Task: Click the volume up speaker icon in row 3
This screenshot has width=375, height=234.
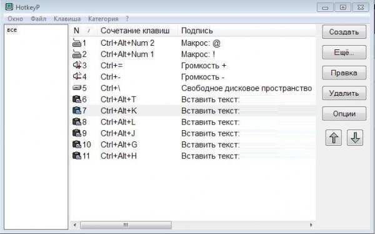Action: pyautogui.click(x=77, y=65)
